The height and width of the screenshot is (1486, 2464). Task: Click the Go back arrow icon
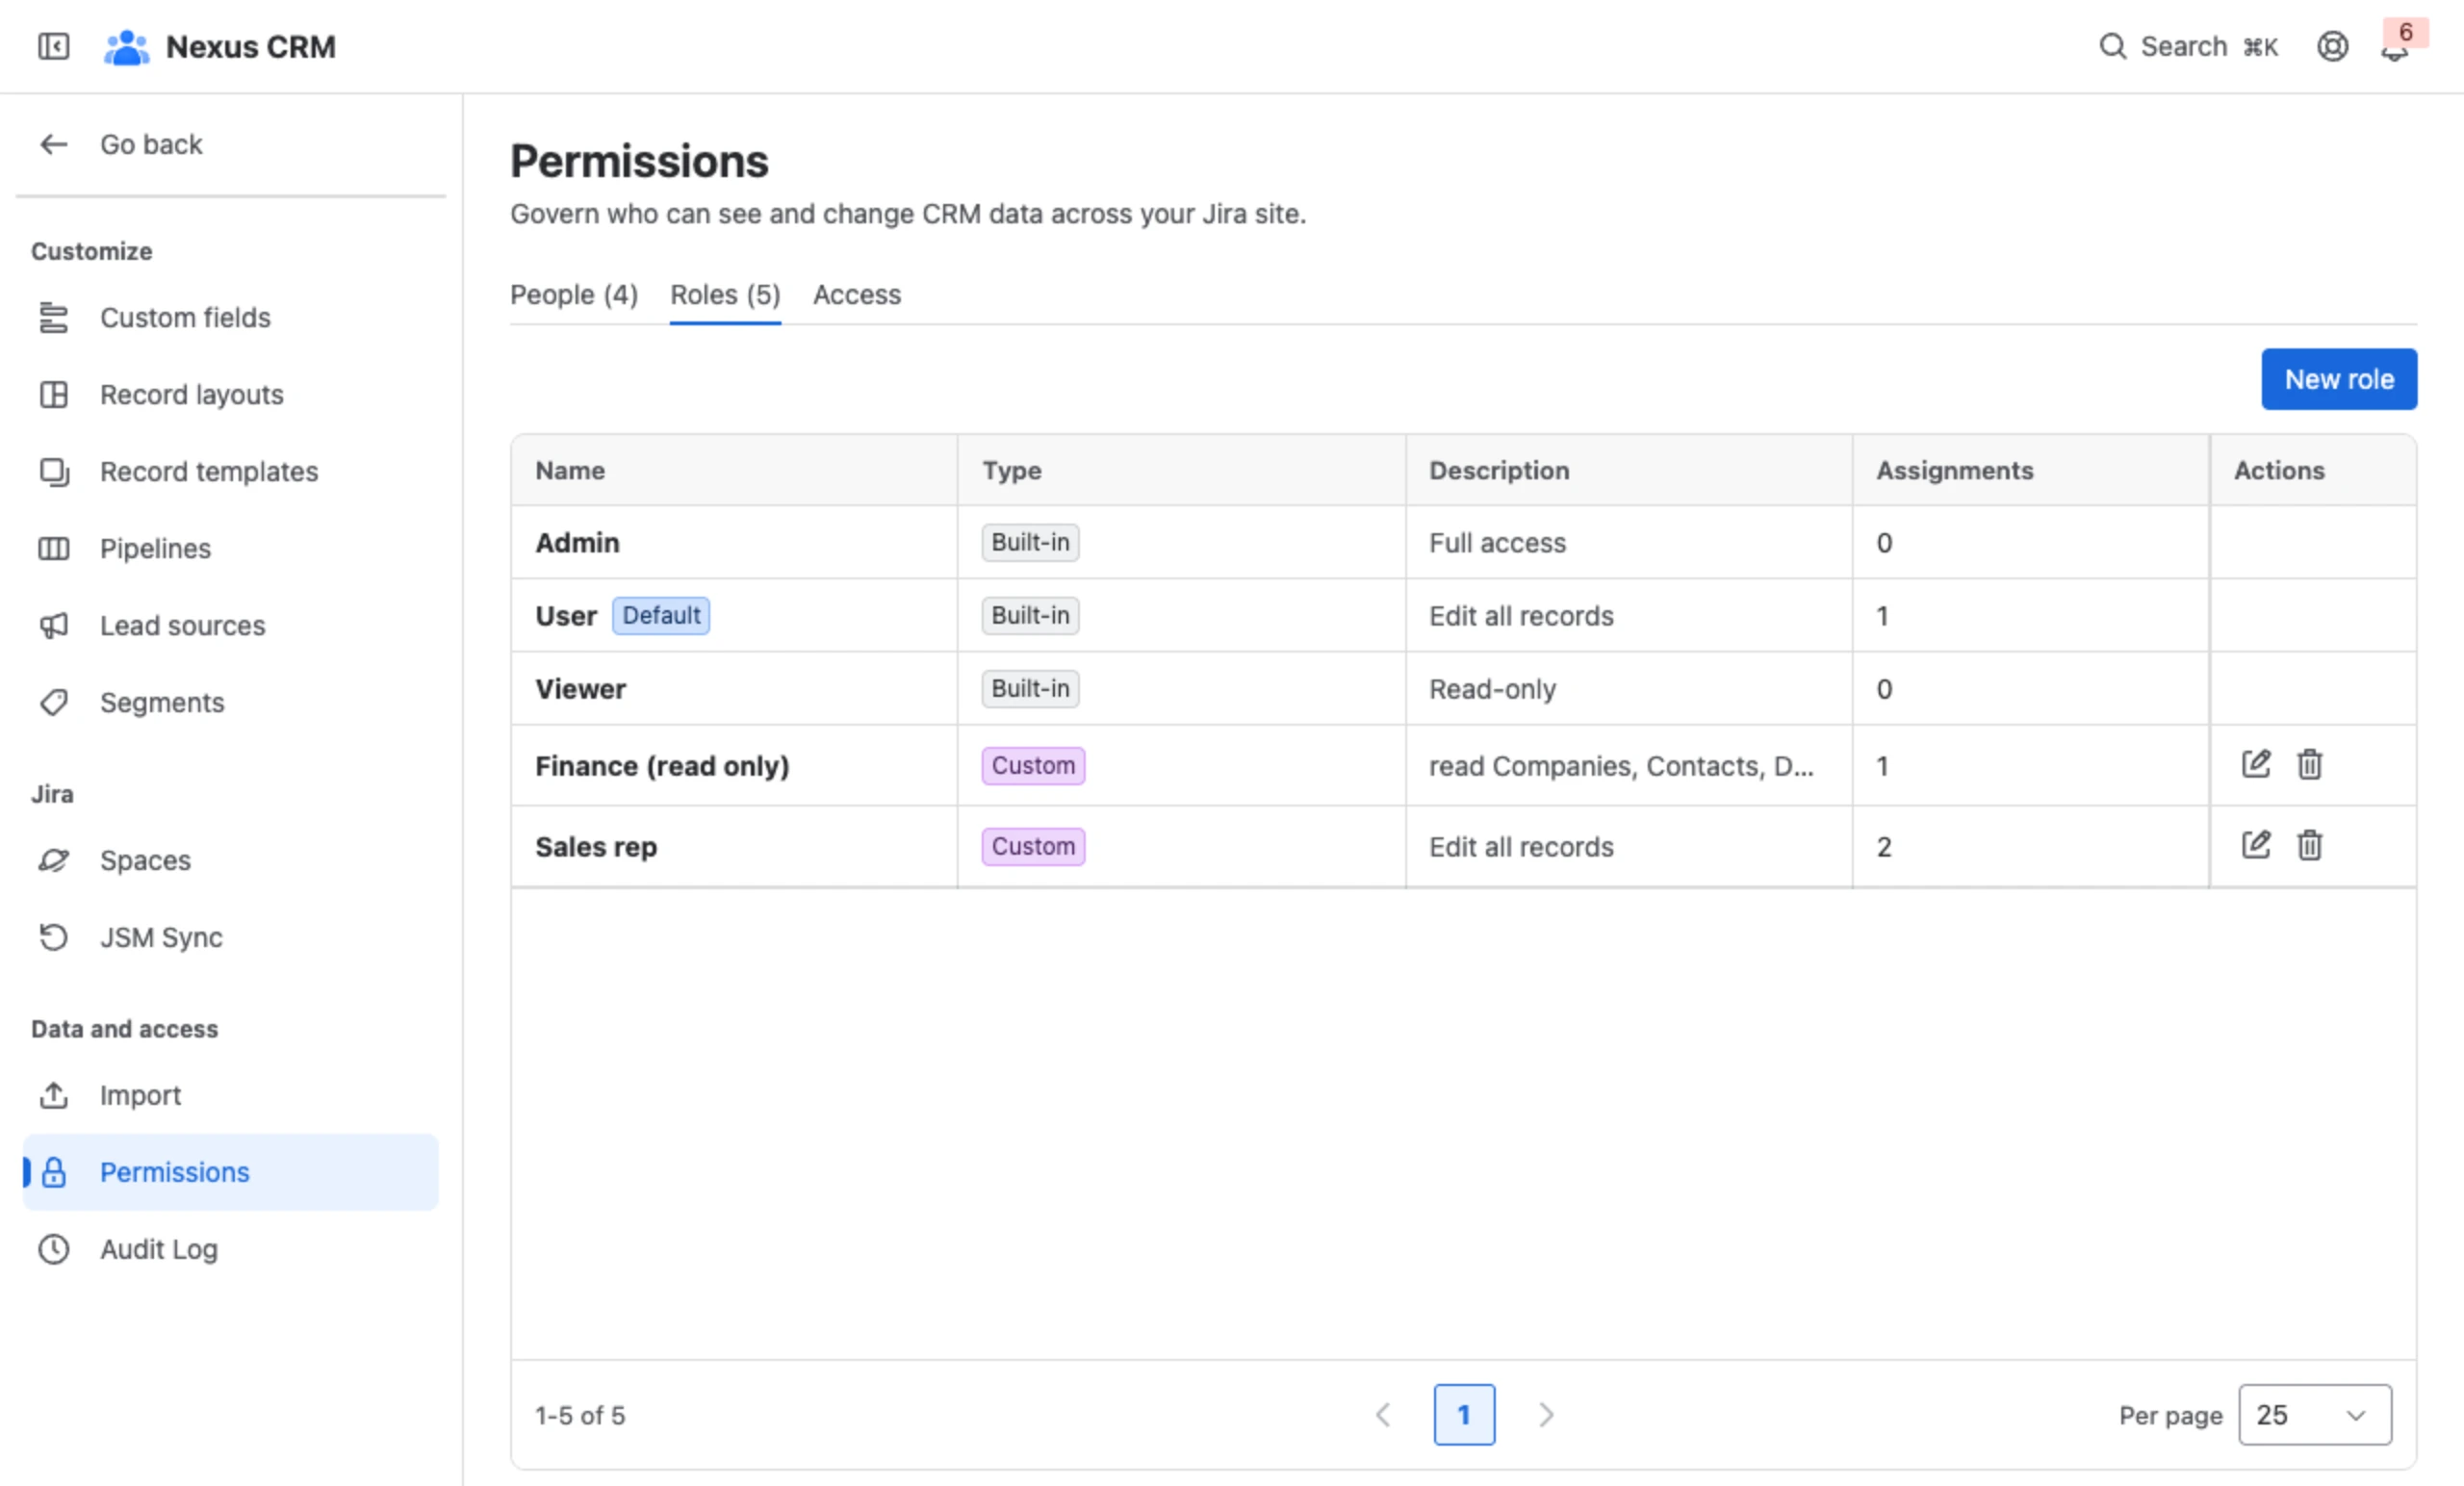pos(54,144)
